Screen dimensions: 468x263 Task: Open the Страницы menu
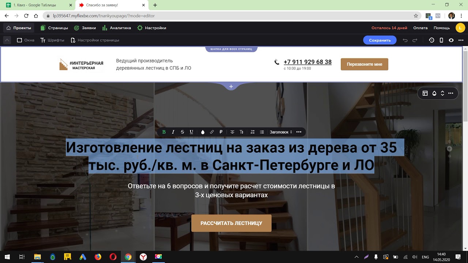click(54, 28)
